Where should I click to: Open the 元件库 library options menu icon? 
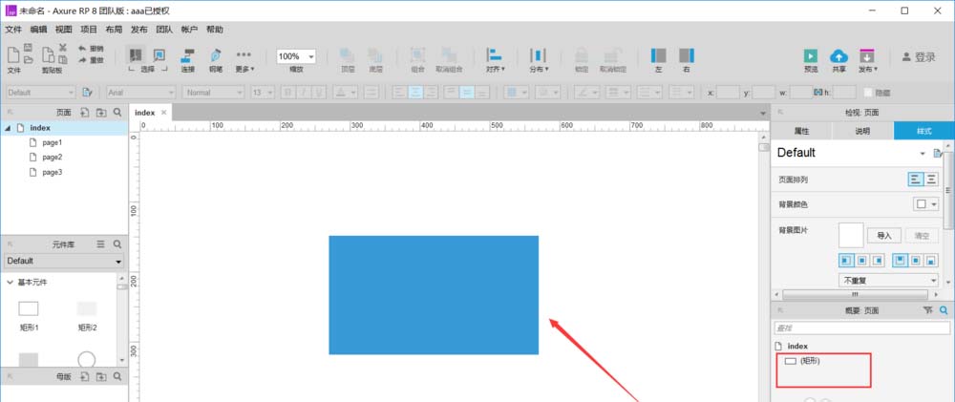[x=101, y=244]
